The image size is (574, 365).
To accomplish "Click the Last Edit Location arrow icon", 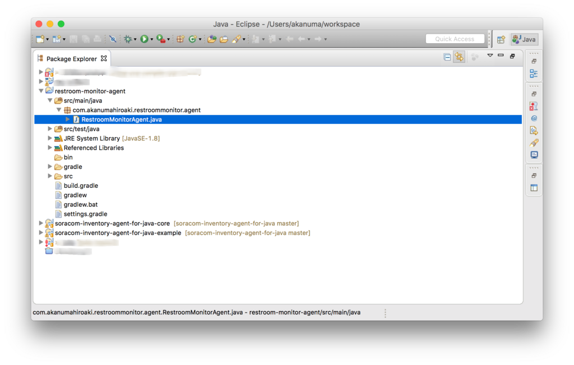I will click(290, 39).
